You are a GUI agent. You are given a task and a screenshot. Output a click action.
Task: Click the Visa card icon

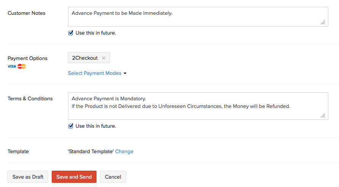[x=11, y=67]
